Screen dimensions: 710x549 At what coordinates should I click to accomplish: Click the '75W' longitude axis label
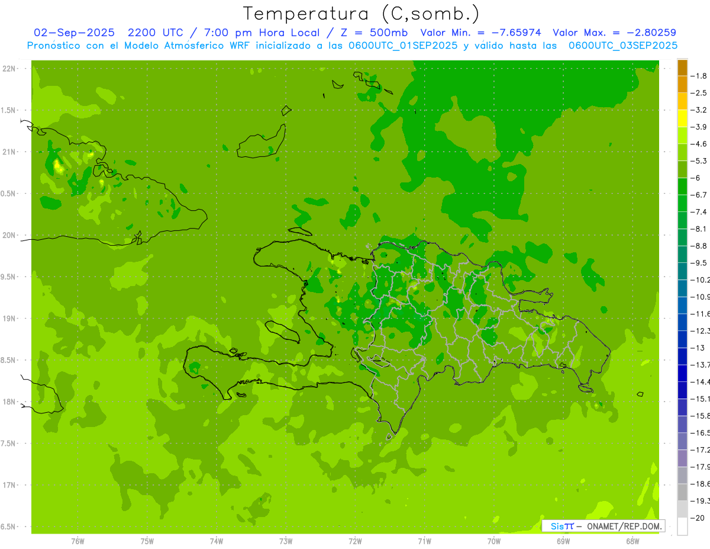[147, 541]
